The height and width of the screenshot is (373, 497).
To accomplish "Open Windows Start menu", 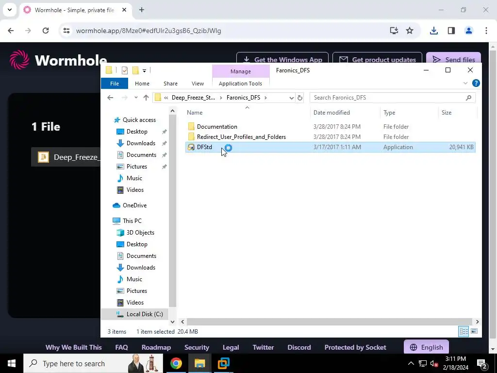I will coord(12,363).
